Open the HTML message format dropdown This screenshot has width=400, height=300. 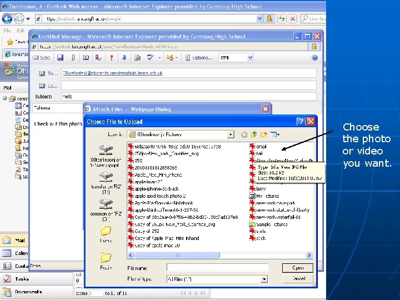pos(250,58)
